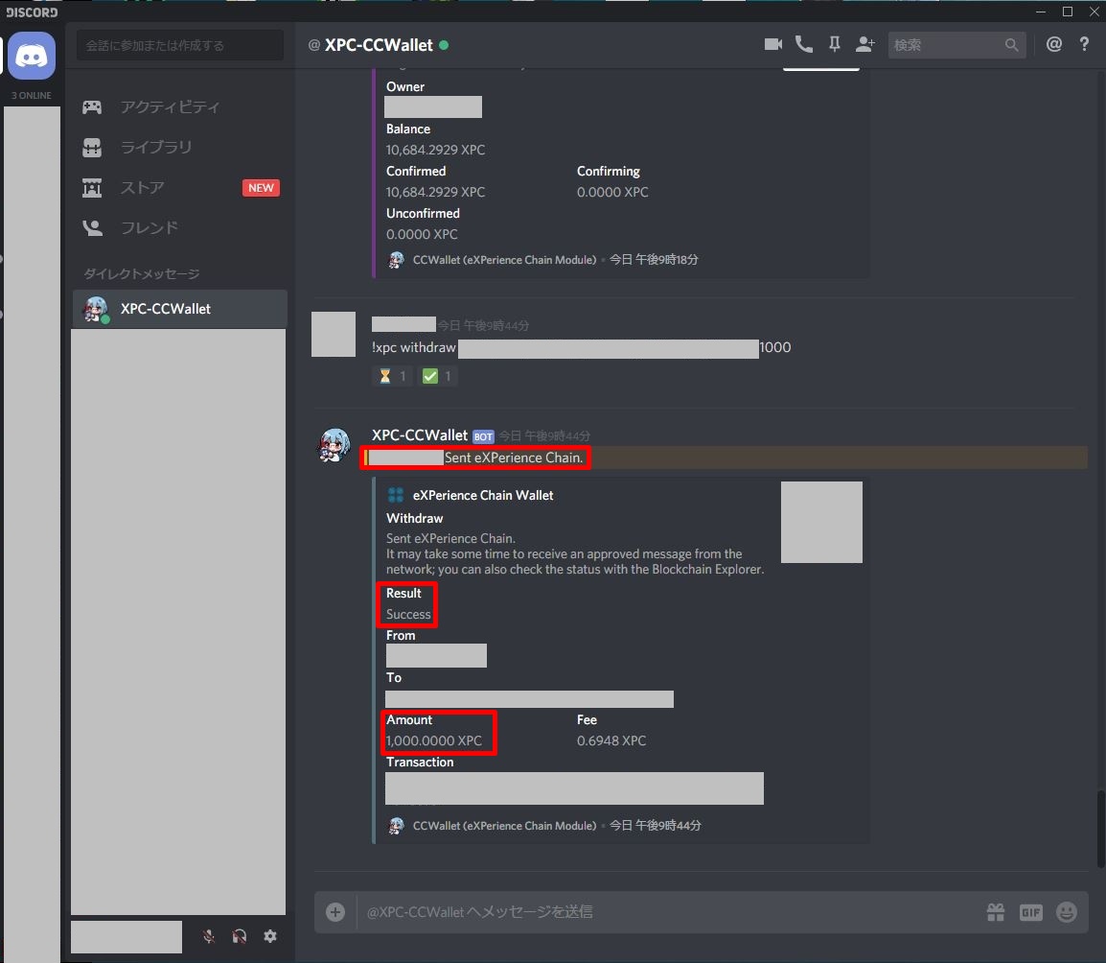Add friends to DM with the person-plus icon
The image size is (1106, 963).
point(864,44)
